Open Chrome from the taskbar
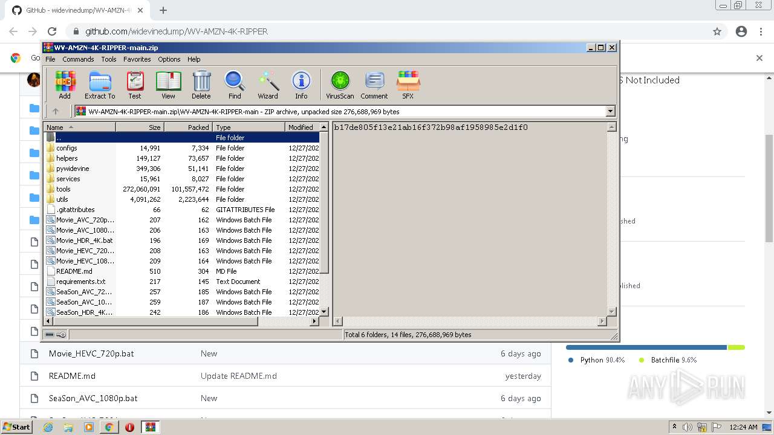 (x=109, y=427)
